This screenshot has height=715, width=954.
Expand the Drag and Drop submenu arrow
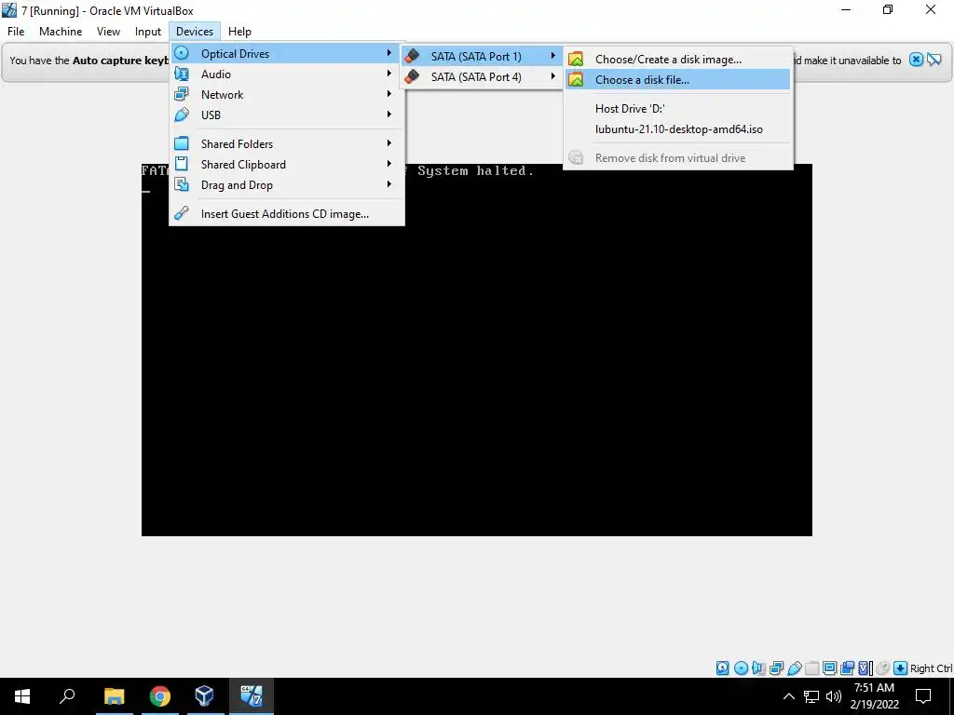pyautogui.click(x=388, y=184)
